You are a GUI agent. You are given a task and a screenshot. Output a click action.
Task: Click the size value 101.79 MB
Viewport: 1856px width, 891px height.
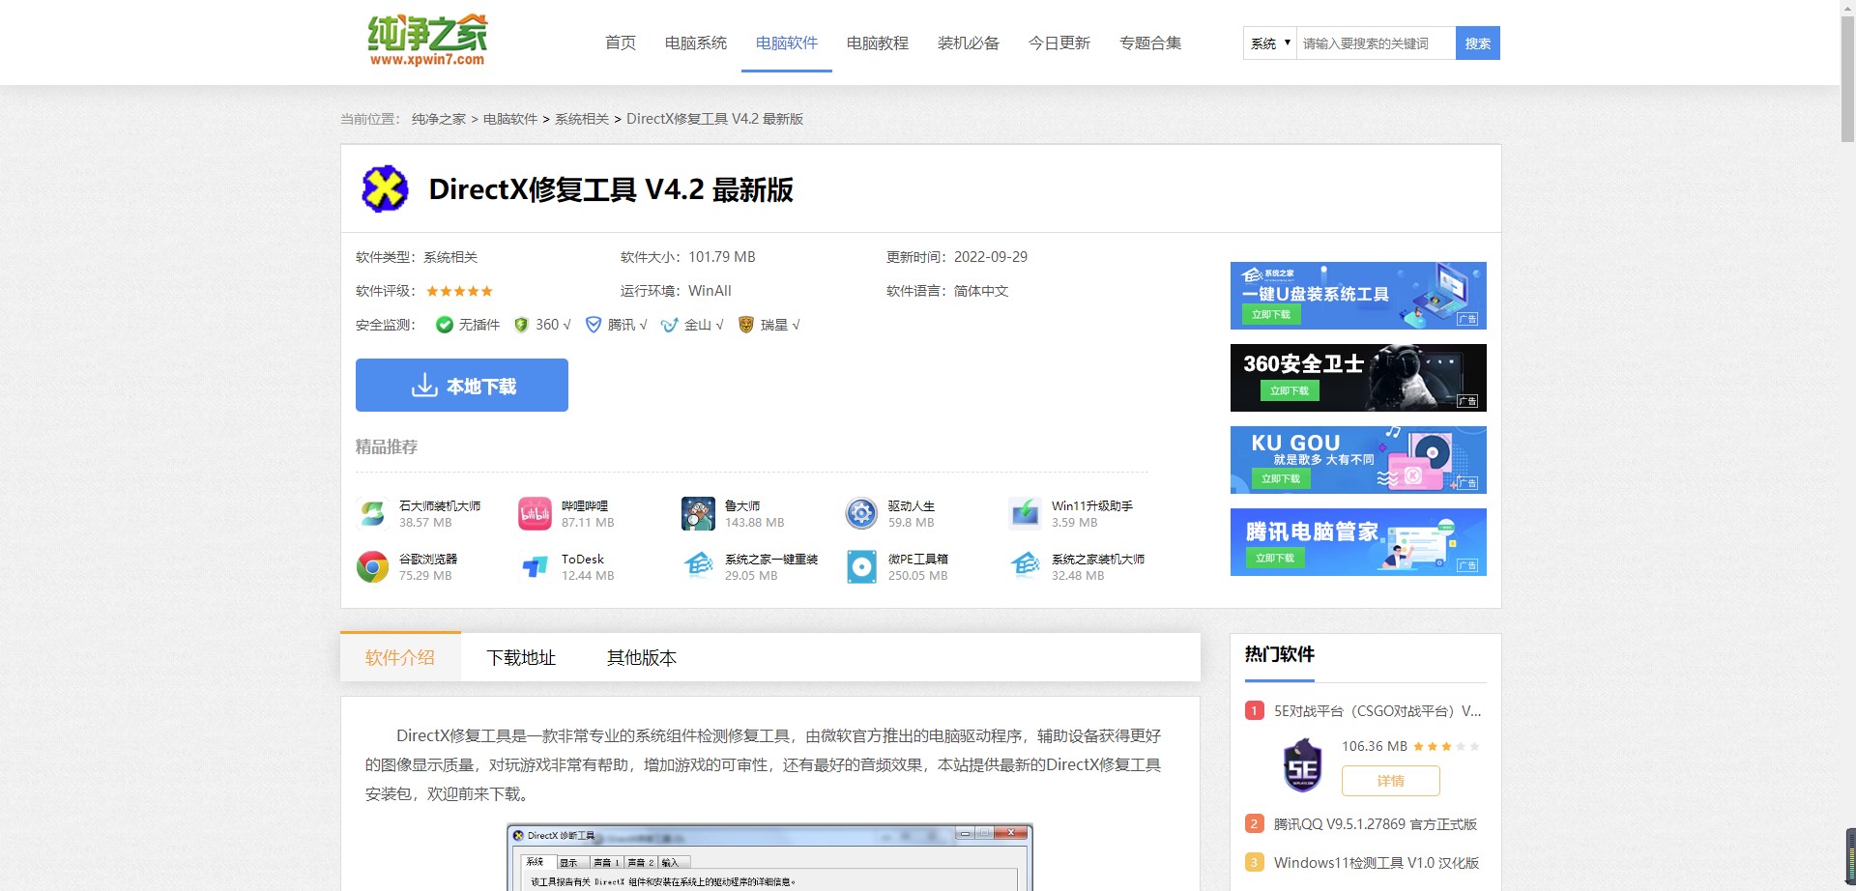tap(722, 257)
